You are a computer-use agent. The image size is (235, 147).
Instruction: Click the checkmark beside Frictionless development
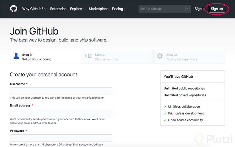click(x=165, y=113)
